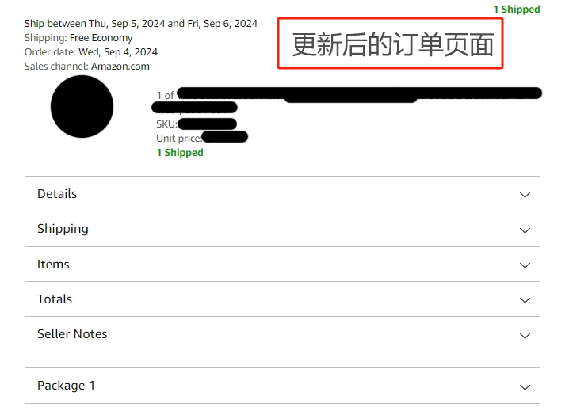Click the Free Economy shipping text
569x415 pixels.
point(101,38)
